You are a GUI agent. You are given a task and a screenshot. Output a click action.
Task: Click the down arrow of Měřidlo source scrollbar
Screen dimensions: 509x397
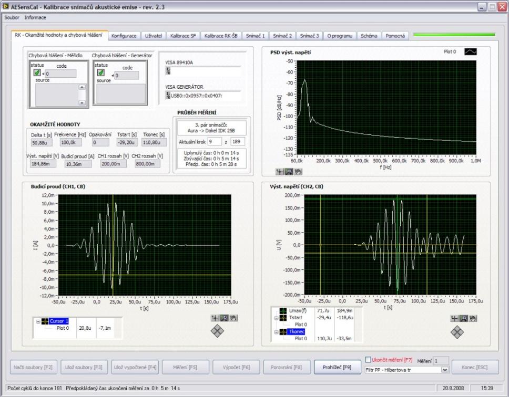click(82, 103)
